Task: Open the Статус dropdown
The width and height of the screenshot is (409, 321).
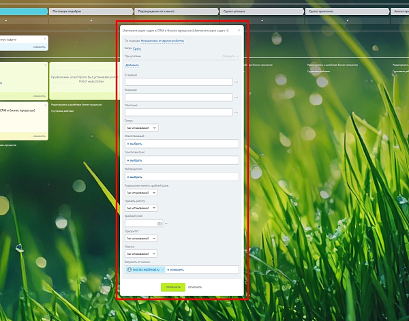Action: click(x=141, y=127)
